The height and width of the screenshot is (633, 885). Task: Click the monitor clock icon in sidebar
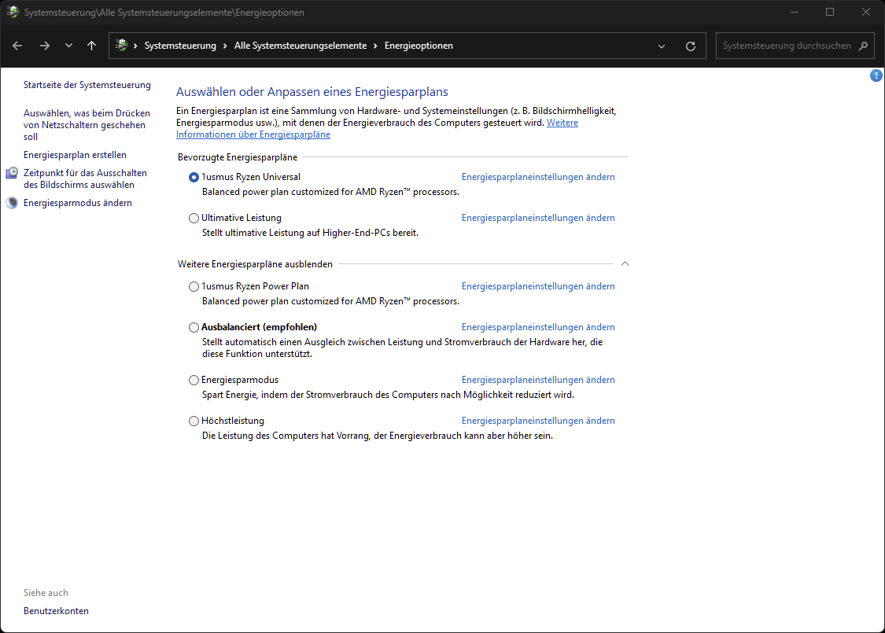click(12, 173)
